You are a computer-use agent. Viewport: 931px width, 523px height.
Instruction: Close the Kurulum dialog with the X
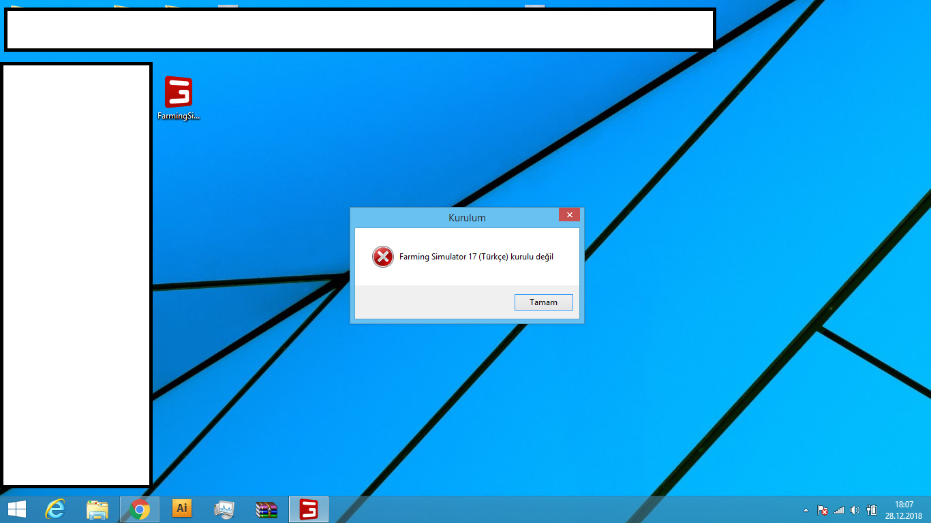point(569,215)
